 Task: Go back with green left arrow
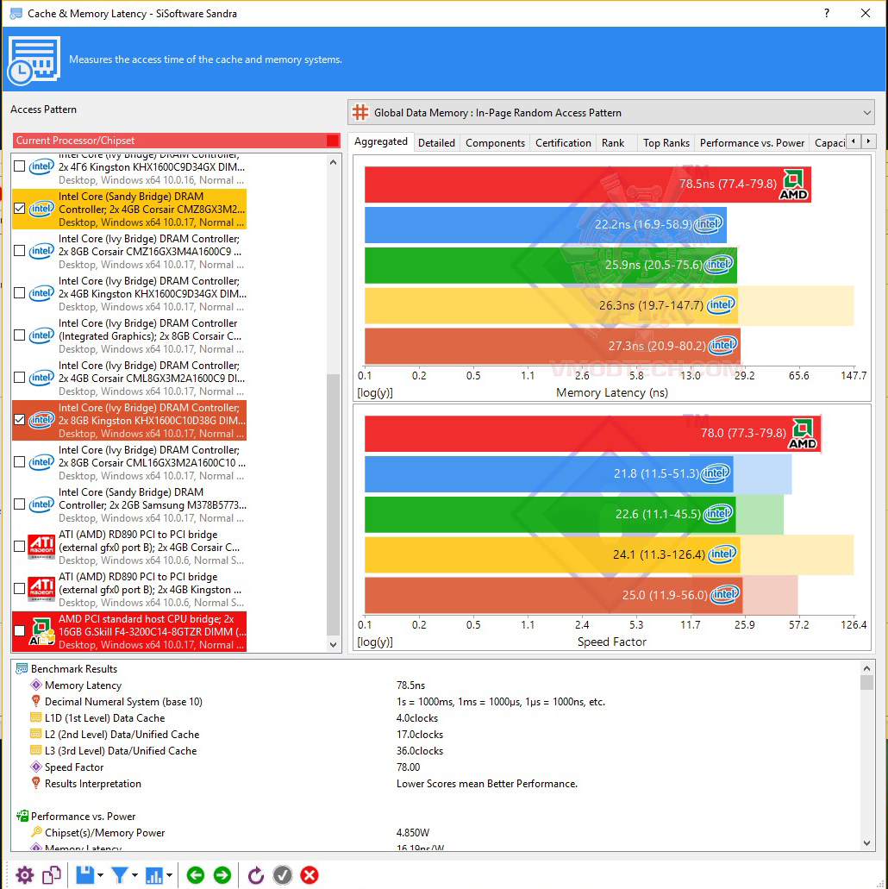196,875
